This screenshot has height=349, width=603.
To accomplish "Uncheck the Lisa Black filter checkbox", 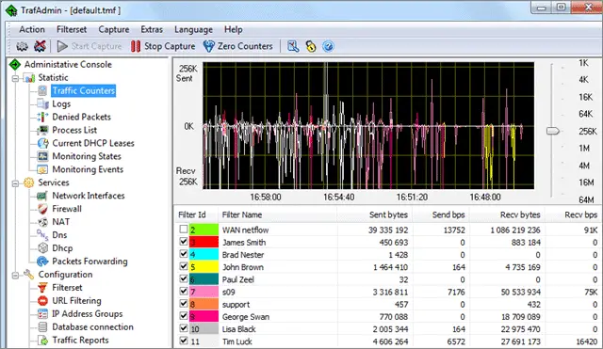I will (184, 328).
